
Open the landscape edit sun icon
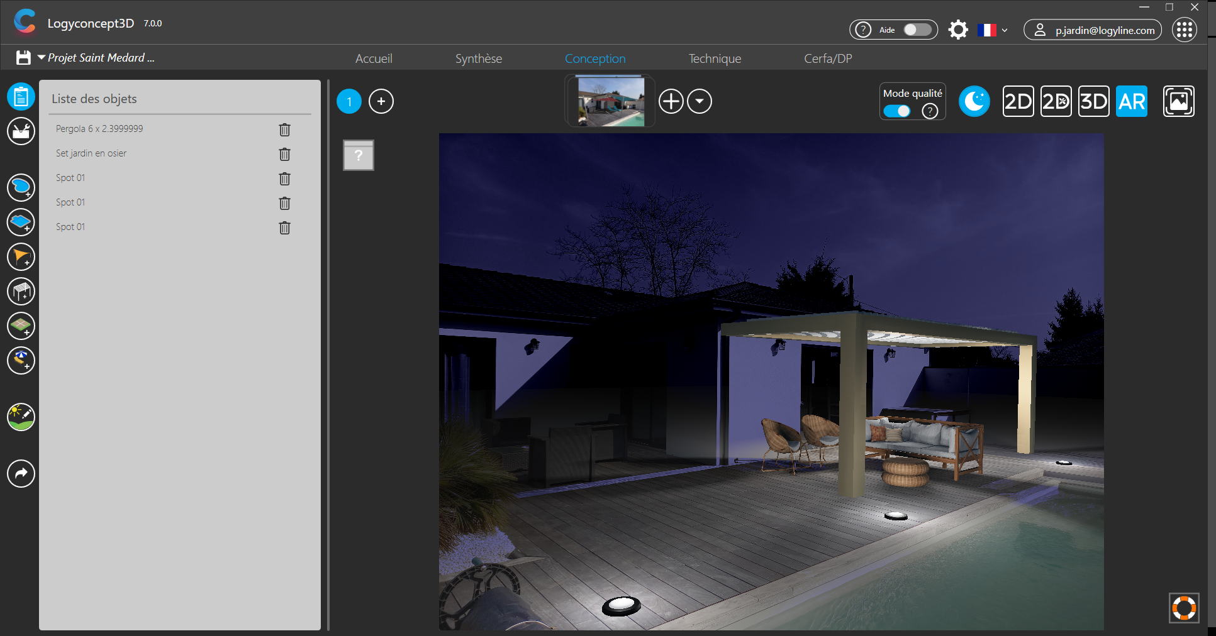point(21,417)
